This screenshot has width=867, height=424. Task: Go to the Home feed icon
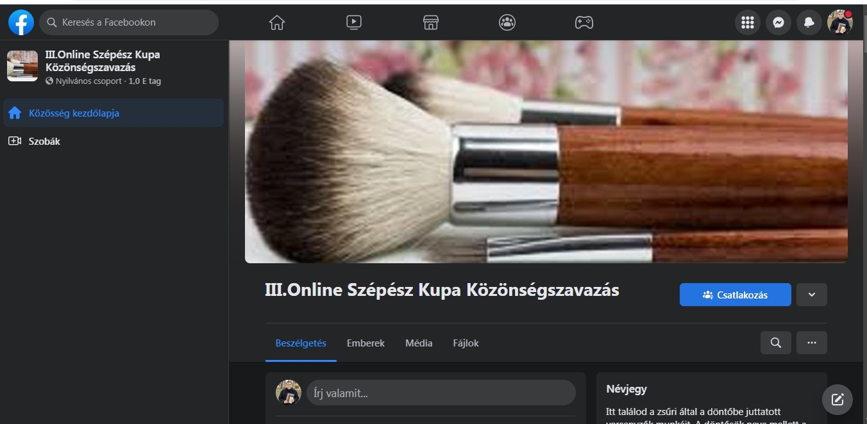[x=277, y=22]
